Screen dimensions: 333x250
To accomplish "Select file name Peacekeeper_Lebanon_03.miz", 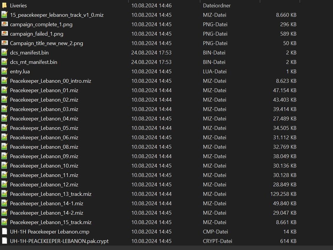I will coord(44,109).
